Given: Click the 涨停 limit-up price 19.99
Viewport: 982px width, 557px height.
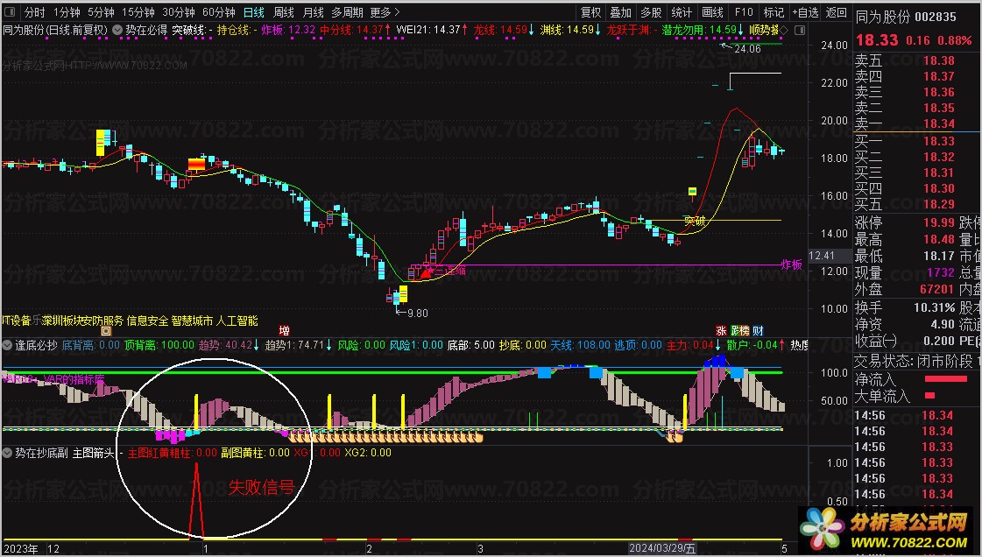Looking at the screenshot, I should point(938,223).
